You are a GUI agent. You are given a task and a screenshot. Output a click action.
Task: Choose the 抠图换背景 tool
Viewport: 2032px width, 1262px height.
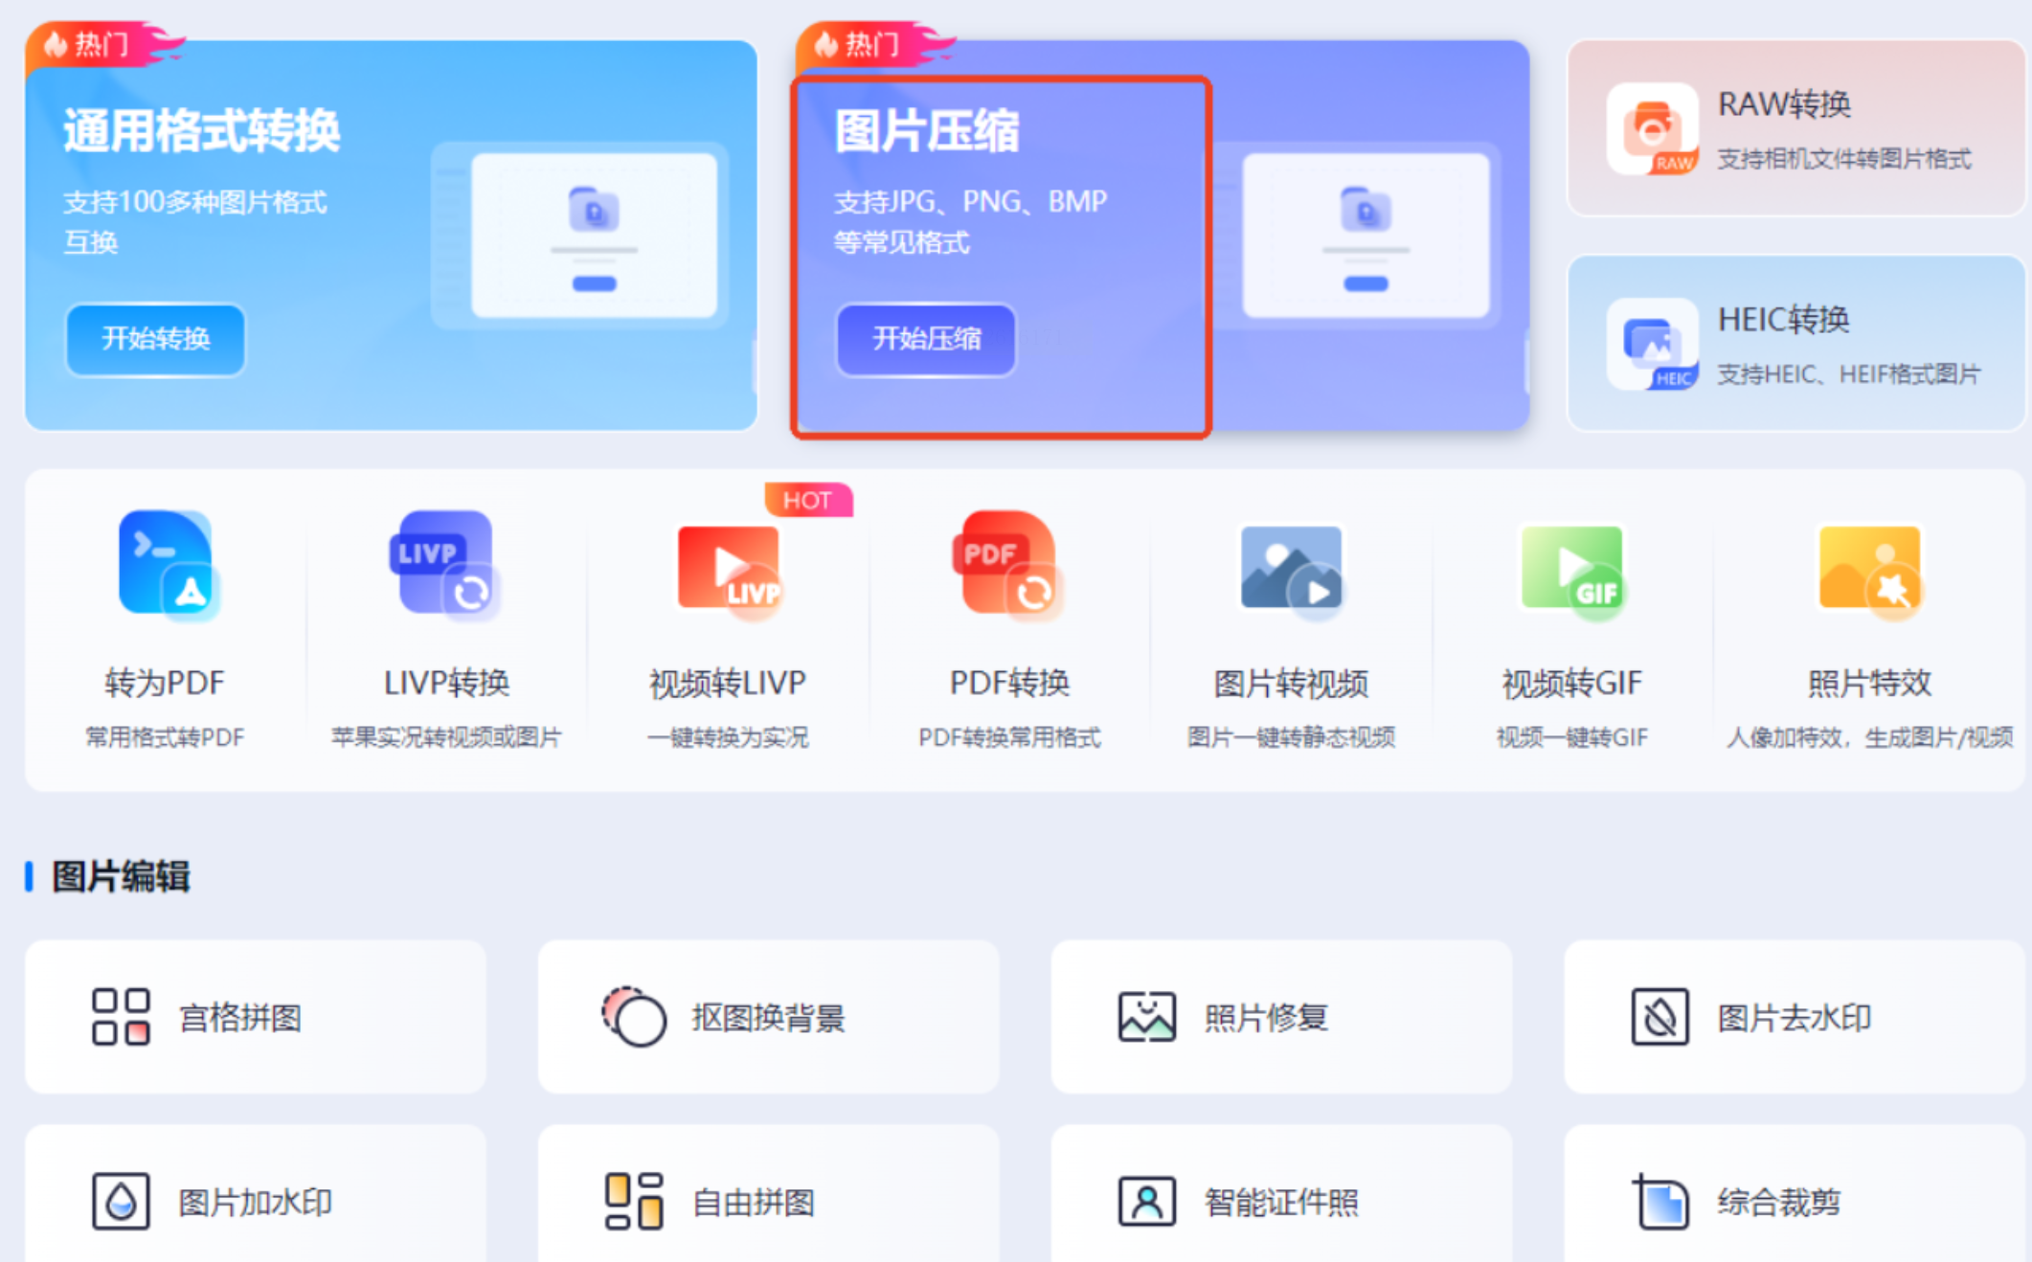click(x=768, y=1017)
